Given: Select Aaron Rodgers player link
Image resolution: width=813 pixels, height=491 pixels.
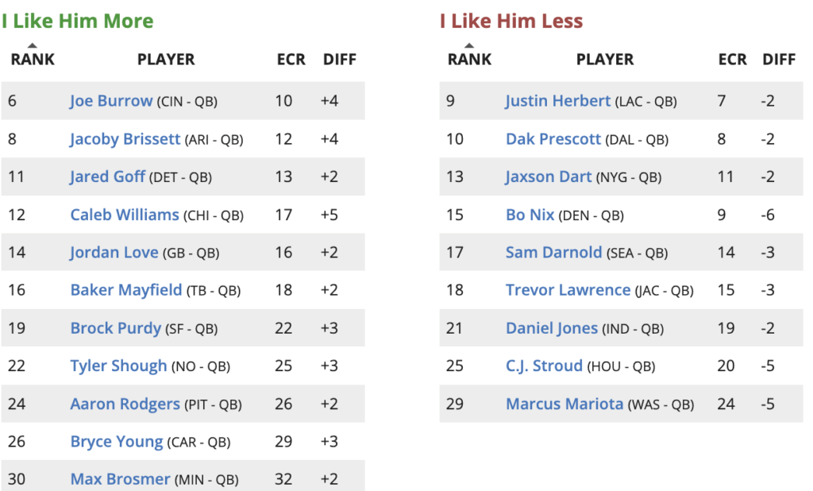Looking at the screenshot, I should point(125,404).
